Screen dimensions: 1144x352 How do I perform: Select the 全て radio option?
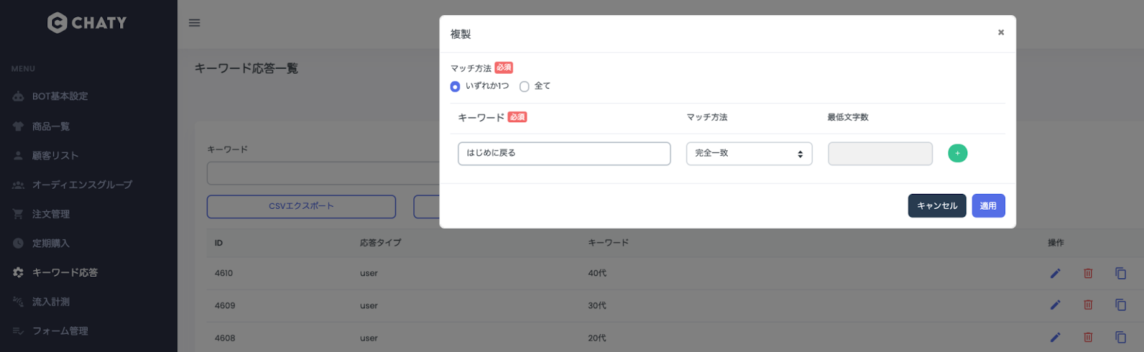point(524,87)
